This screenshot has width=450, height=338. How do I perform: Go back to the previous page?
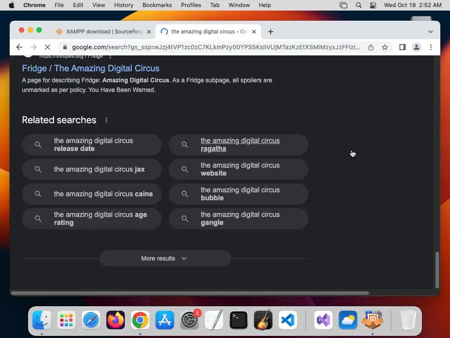tap(19, 47)
